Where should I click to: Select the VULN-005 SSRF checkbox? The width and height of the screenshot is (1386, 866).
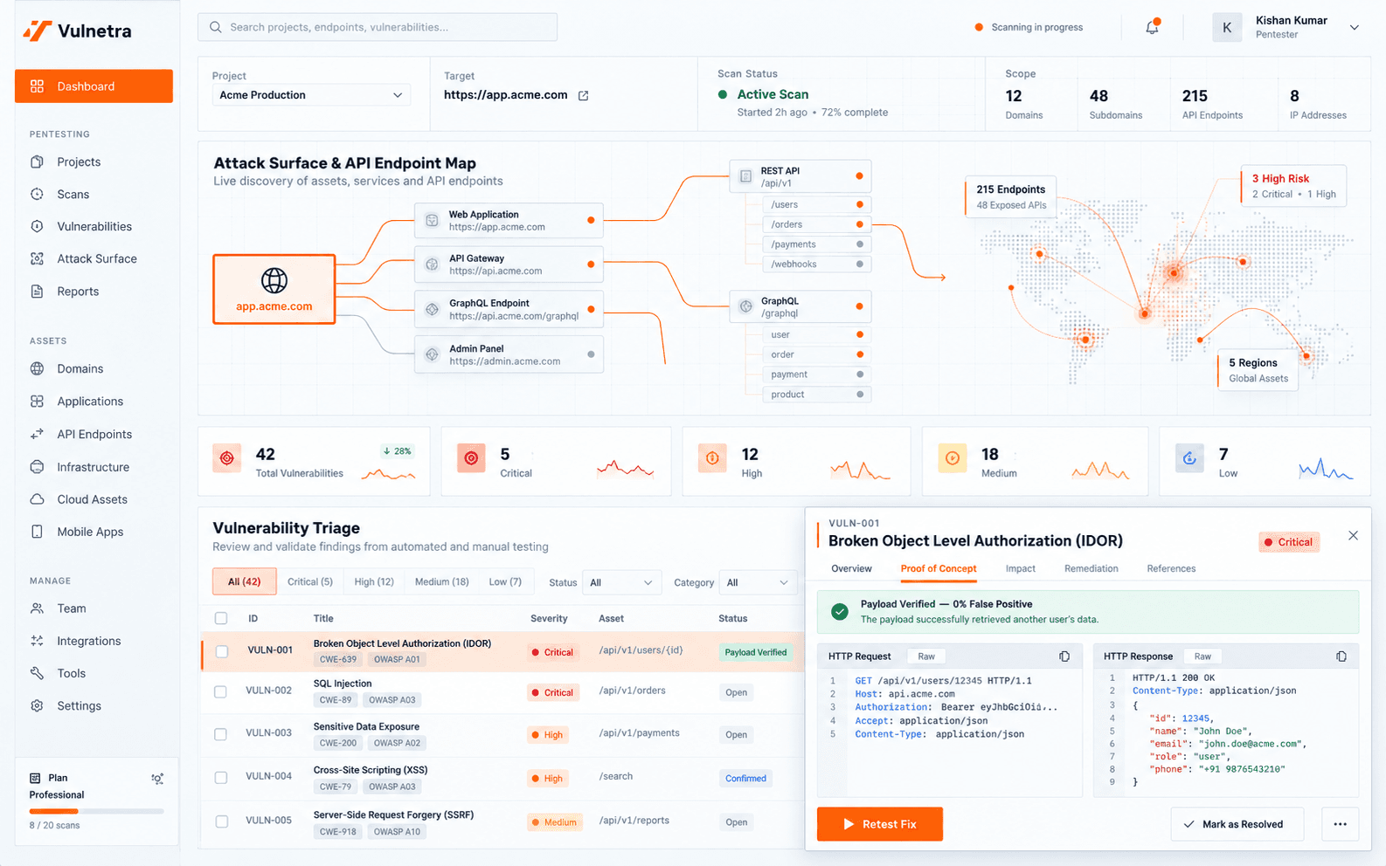[x=222, y=821]
